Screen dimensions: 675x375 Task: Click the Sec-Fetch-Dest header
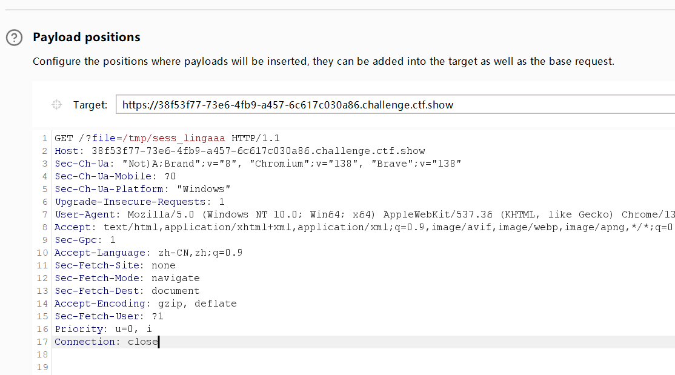coord(127,291)
